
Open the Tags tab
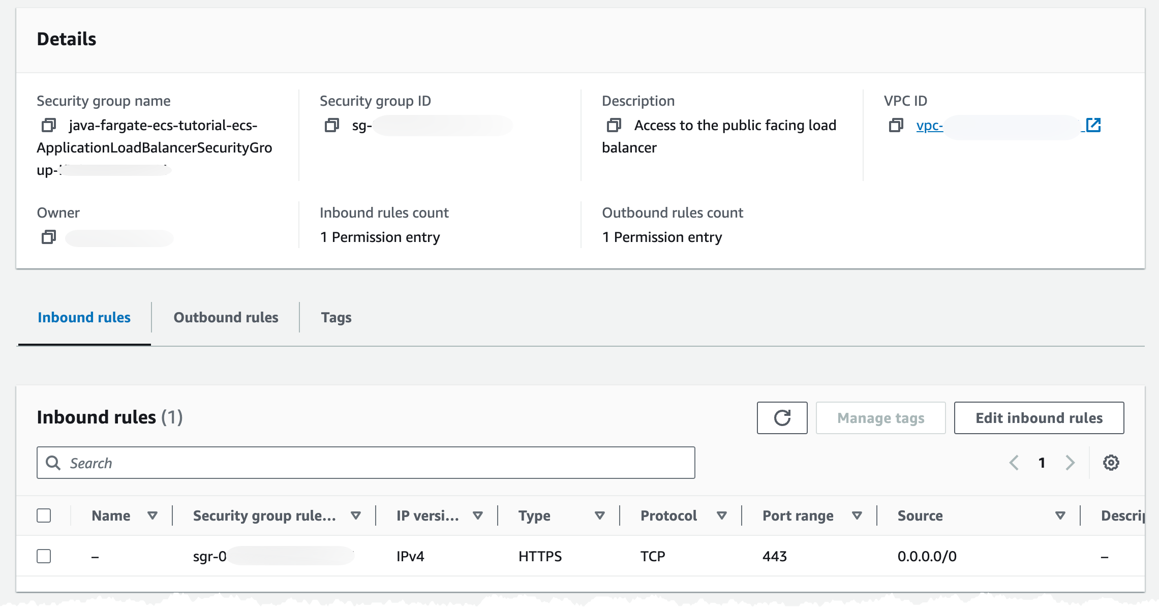tap(336, 317)
